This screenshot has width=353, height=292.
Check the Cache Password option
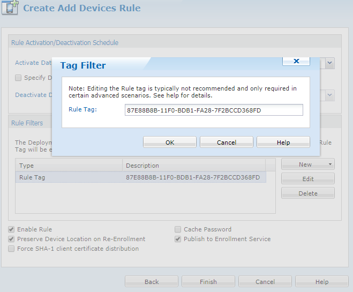(x=178, y=229)
